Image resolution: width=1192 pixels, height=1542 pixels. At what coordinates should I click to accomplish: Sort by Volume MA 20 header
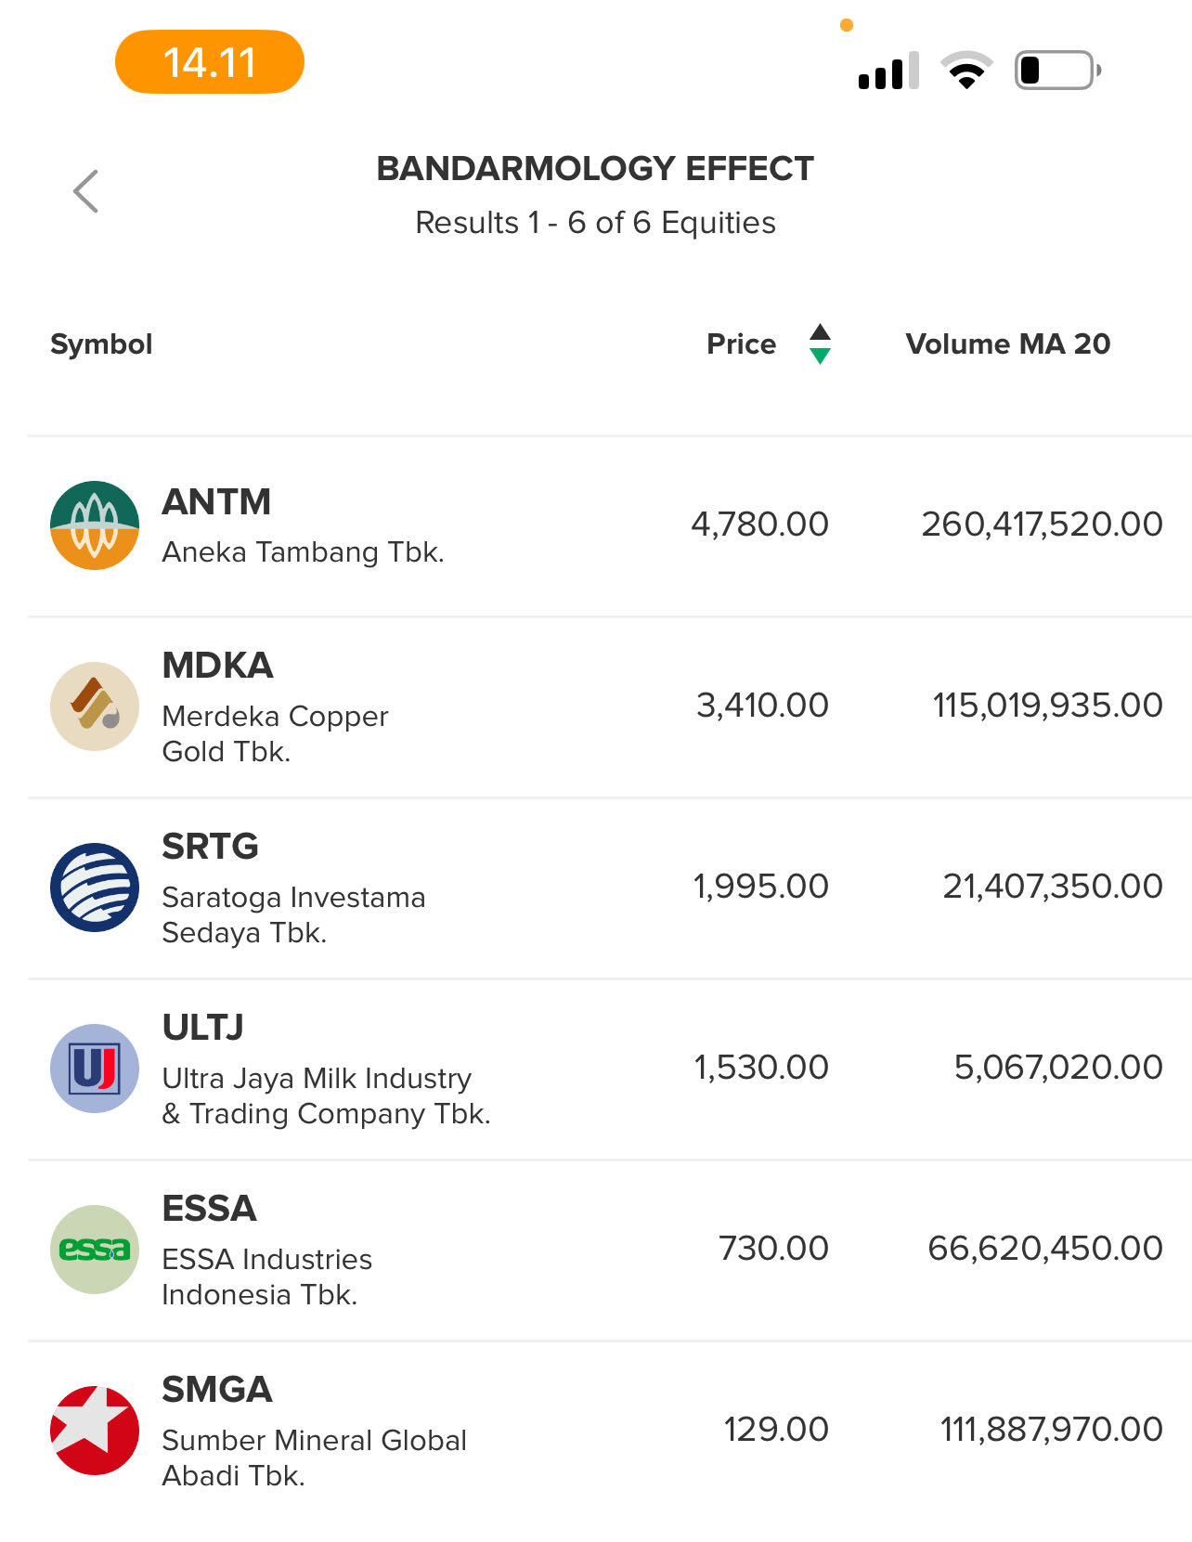coord(1007,343)
